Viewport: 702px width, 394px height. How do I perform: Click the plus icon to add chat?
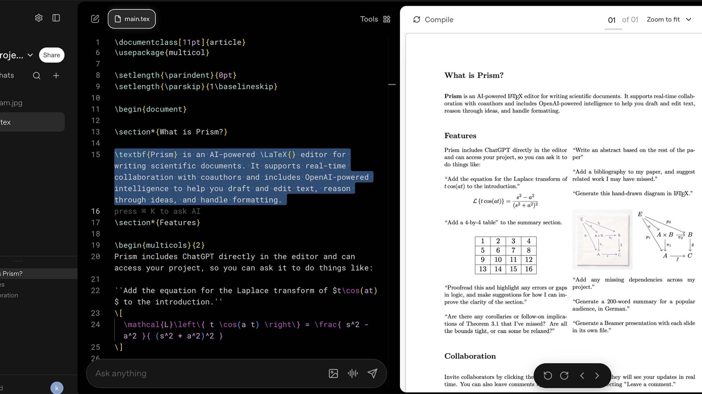coord(56,76)
